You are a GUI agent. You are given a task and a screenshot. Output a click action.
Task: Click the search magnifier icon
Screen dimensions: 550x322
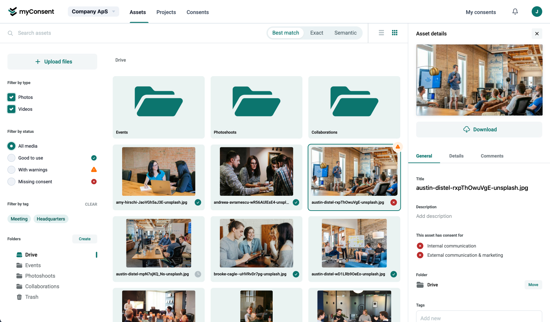click(10, 33)
